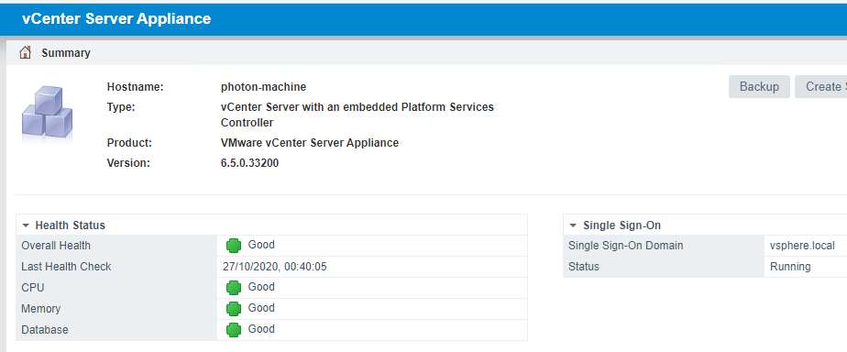Click the Good value in Database row

261,329
